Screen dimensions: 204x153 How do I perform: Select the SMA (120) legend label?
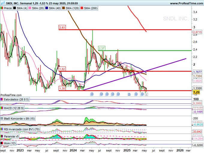(x=72, y=8)
